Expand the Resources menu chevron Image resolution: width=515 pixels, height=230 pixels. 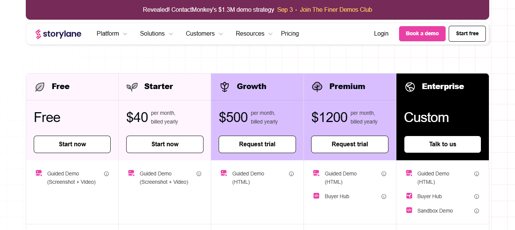[x=270, y=34]
